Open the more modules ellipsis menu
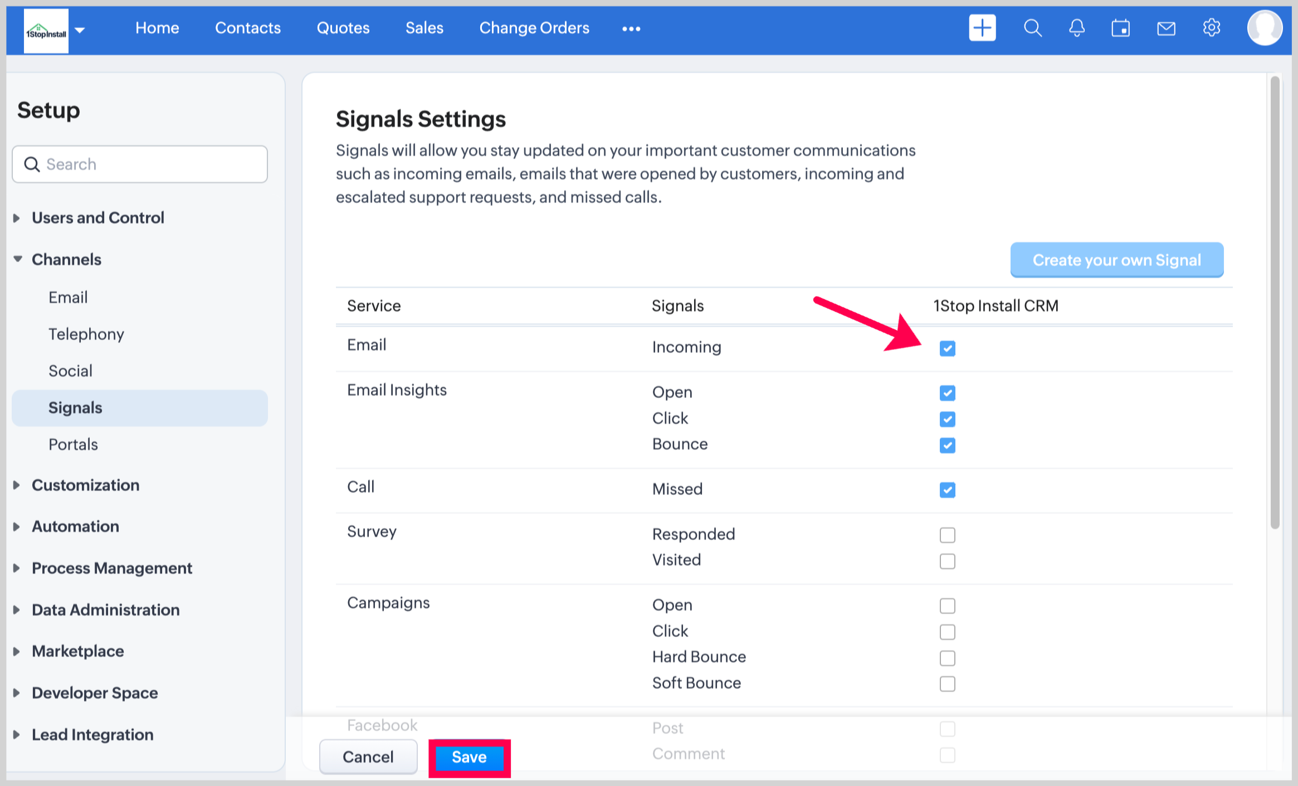 coord(631,29)
